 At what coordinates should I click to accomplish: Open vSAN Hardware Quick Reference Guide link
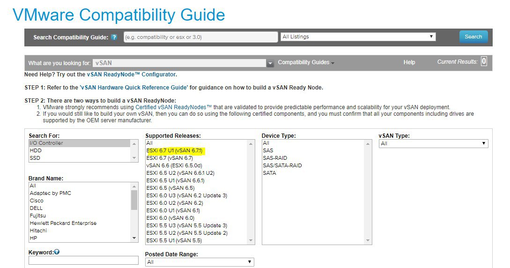point(133,88)
